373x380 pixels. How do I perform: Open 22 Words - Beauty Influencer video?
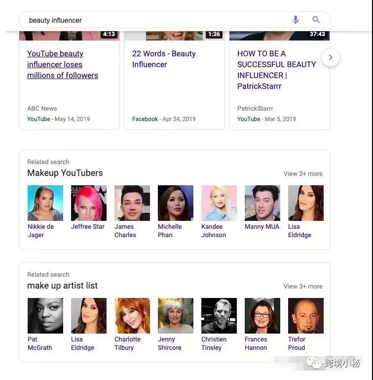(164, 59)
